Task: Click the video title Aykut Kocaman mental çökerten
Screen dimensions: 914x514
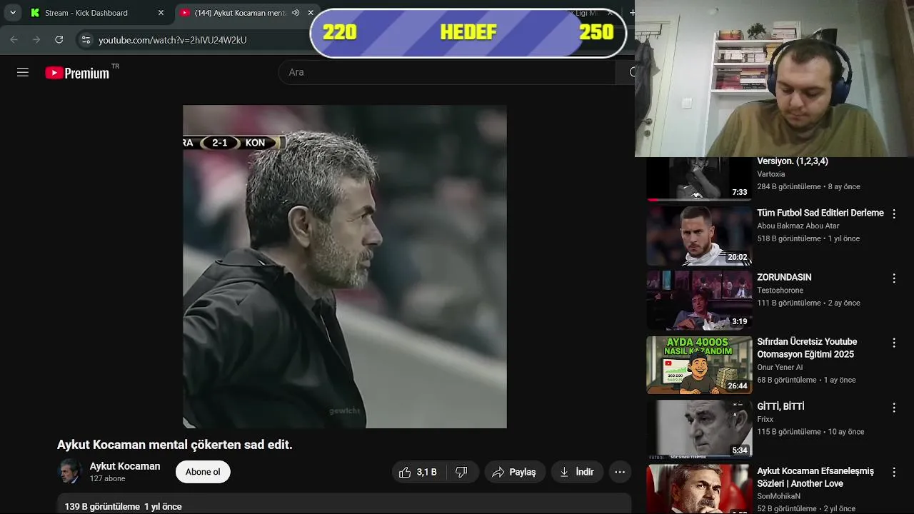Action: pyautogui.click(x=175, y=445)
